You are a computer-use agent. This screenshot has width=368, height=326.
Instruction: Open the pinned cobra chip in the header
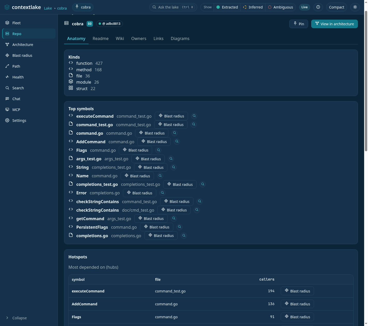click(x=83, y=7)
